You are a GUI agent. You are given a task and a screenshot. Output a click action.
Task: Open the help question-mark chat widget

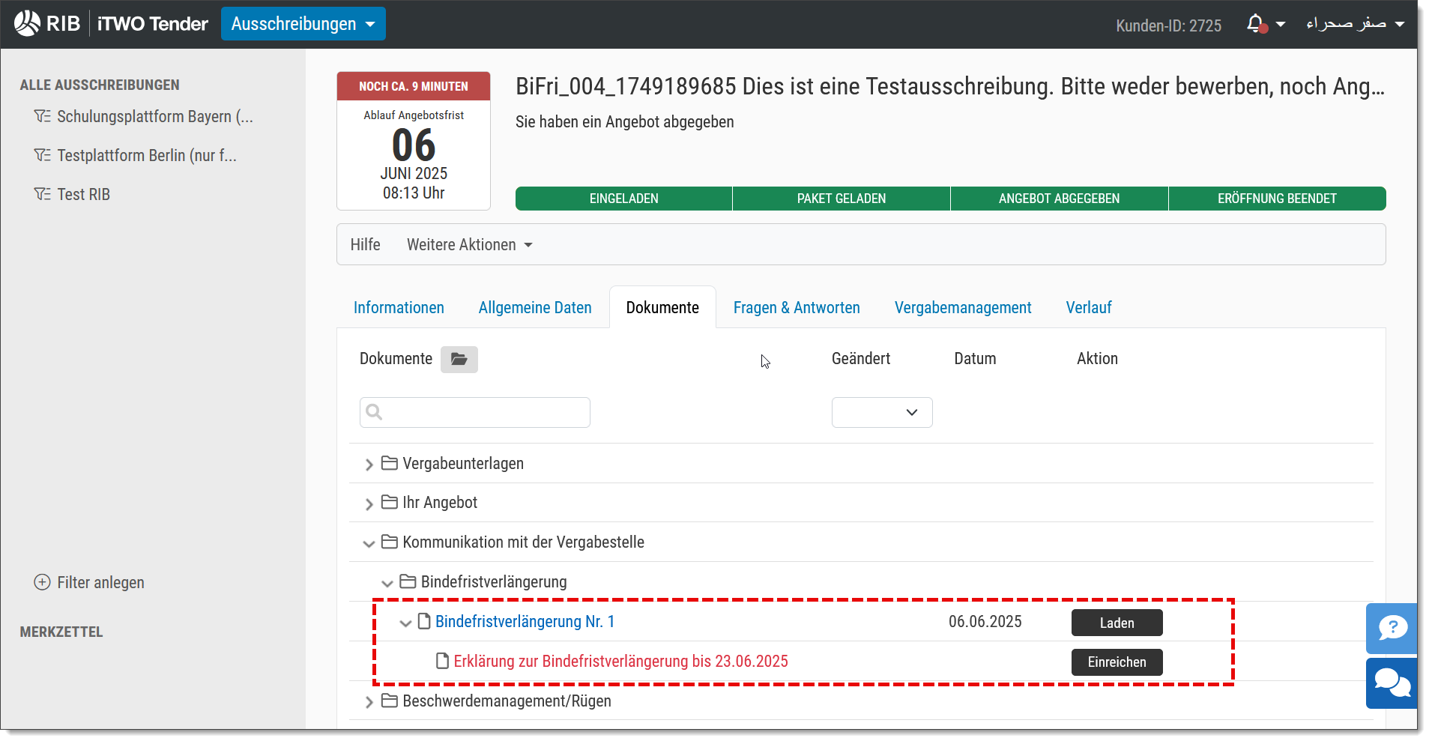coord(1392,628)
